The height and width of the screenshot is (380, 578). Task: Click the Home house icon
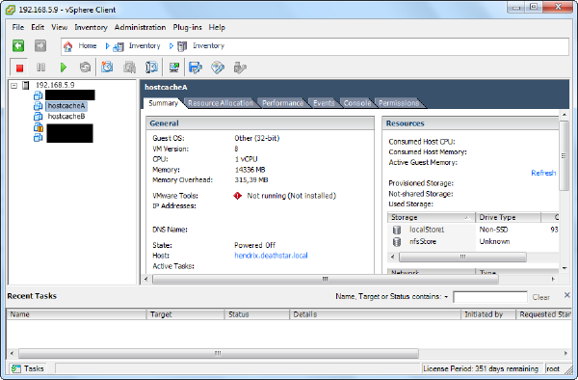pos(67,46)
